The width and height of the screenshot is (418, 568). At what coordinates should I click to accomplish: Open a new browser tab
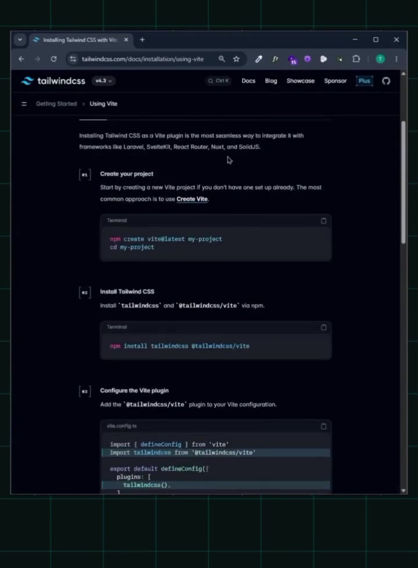tap(142, 39)
